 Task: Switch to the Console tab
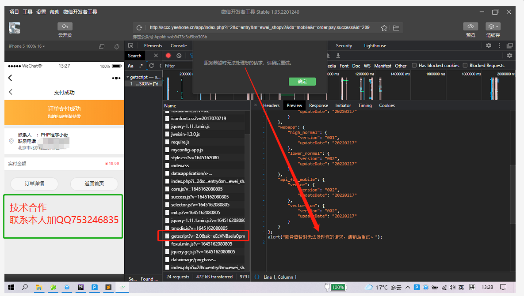179,46
